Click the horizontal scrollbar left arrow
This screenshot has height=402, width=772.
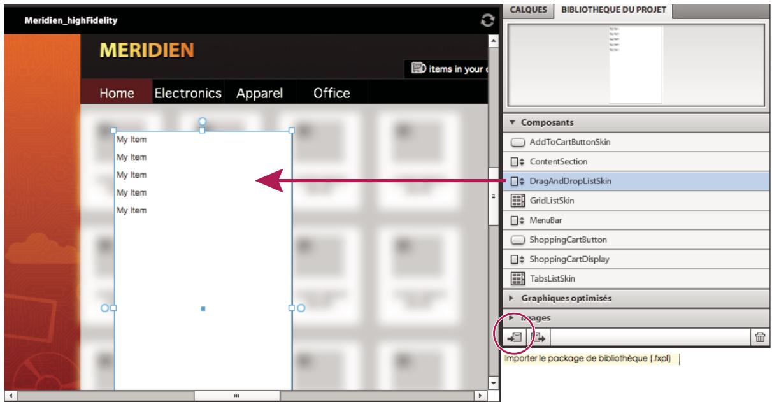[x=11, y=395]
